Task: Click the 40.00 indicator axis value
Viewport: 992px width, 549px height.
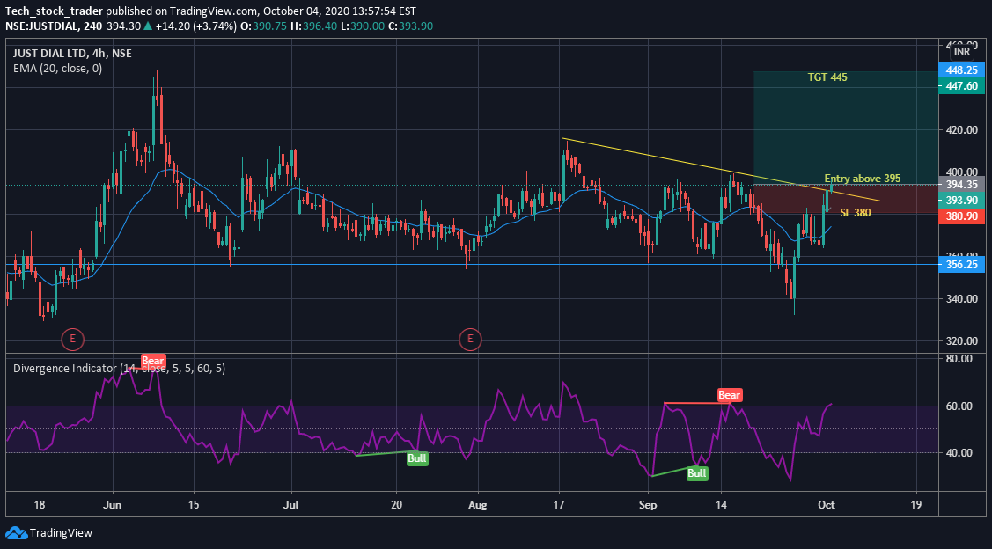Action: click(961, 453)
